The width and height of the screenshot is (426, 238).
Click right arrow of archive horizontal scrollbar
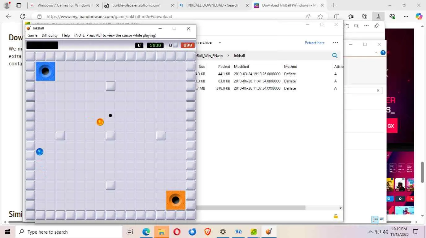point(341,208)
